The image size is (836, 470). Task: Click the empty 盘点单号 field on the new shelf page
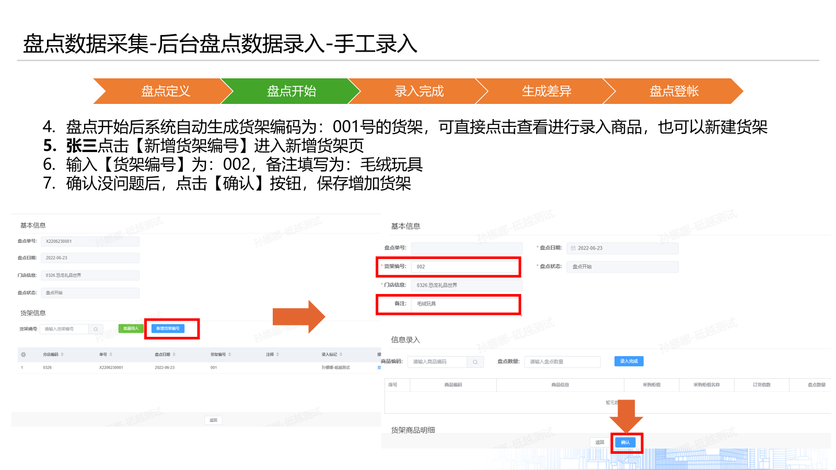[467, 248]
